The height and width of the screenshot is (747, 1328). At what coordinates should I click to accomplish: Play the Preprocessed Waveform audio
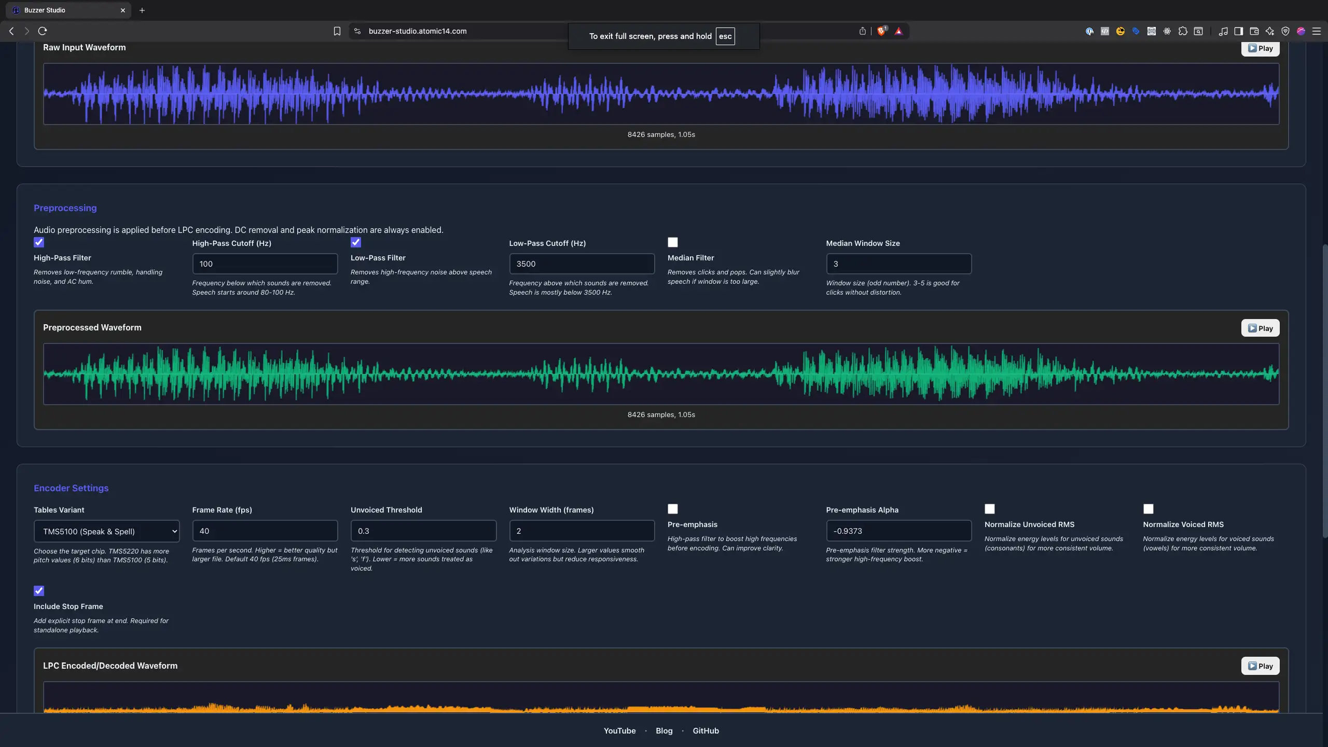pyautogui.click(x=1260, y=328)
